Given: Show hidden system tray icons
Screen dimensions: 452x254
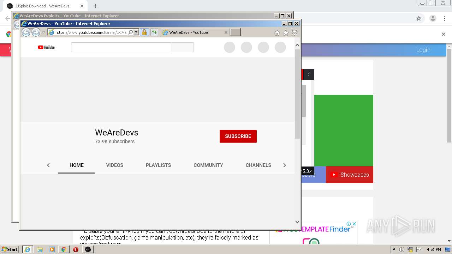Looking at the screenshot, I should coord(394,249).
